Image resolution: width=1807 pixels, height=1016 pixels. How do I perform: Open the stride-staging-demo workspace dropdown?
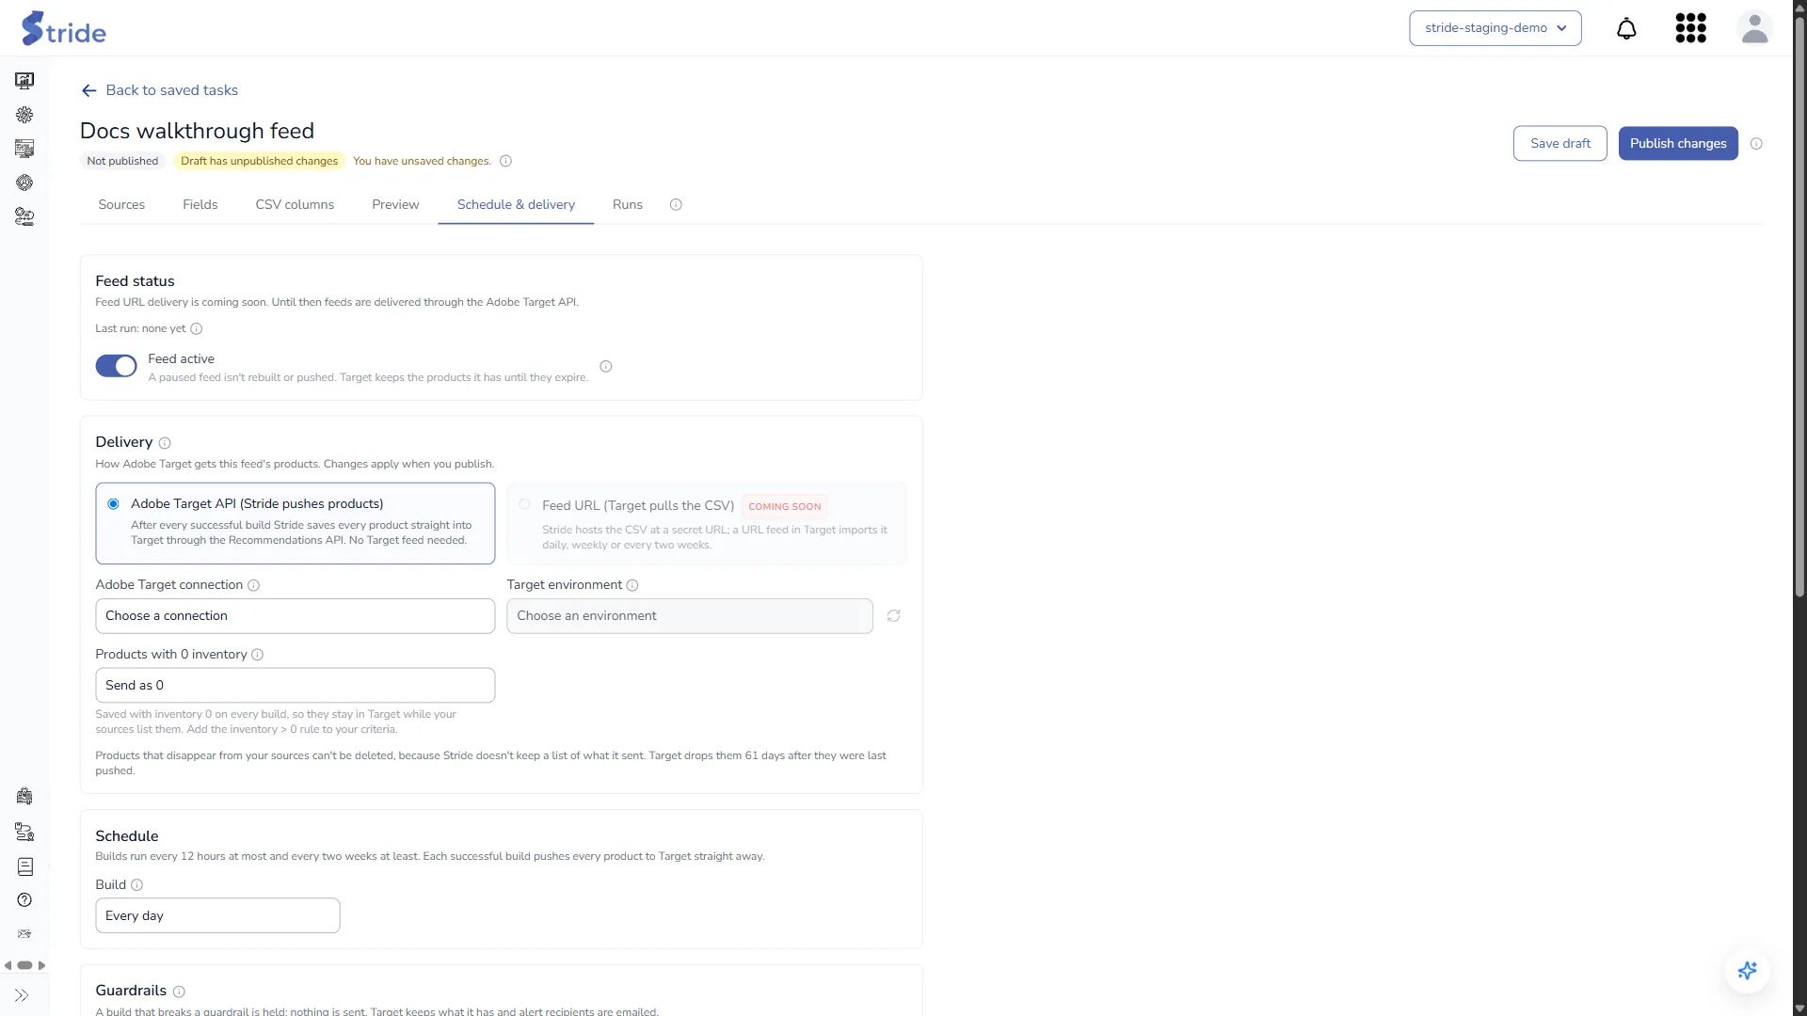click(1495, 28)
